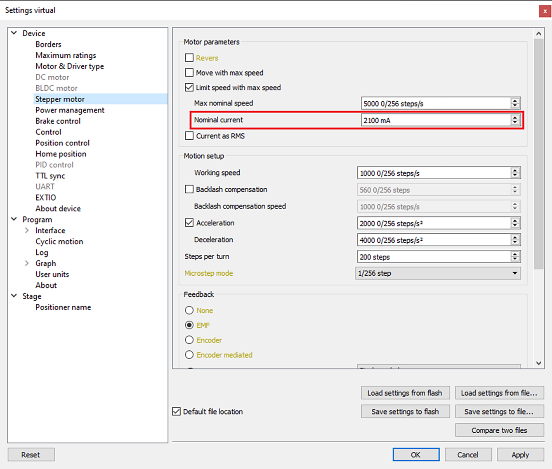Expand the Graph tree node

(27, 263)
